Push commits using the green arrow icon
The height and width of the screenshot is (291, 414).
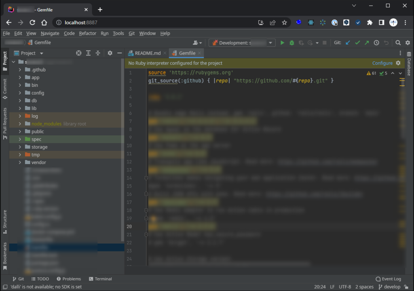[366, 42]
